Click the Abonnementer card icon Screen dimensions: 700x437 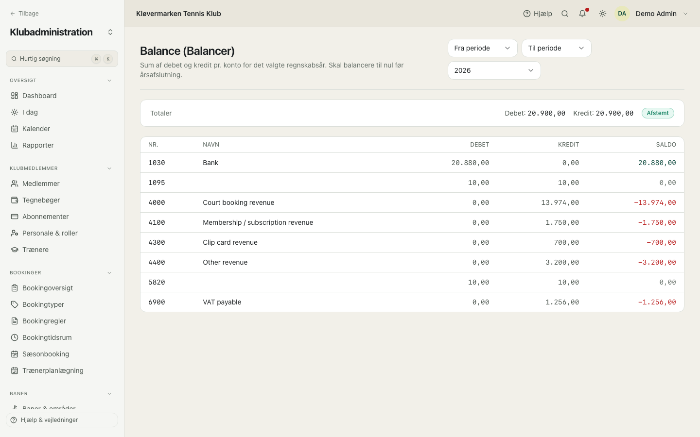15,217
